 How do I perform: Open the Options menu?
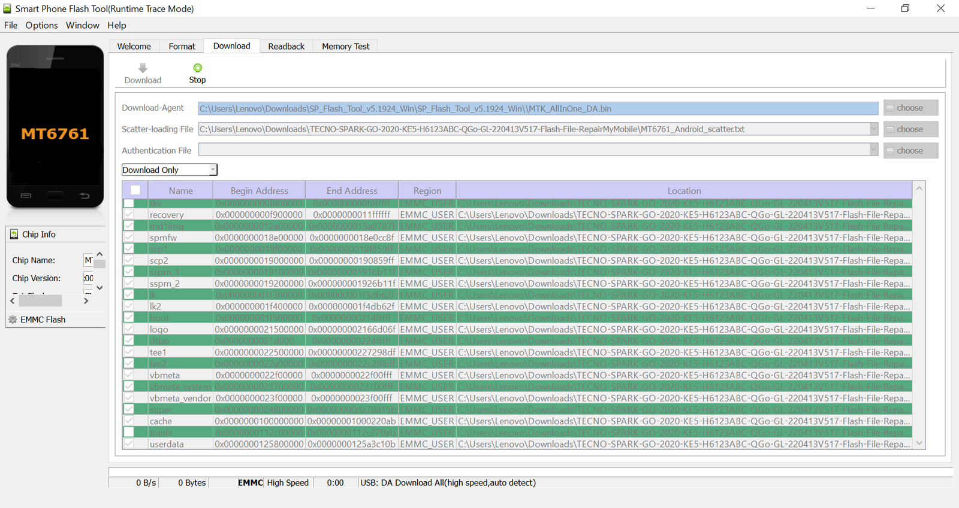coord(41,25)
